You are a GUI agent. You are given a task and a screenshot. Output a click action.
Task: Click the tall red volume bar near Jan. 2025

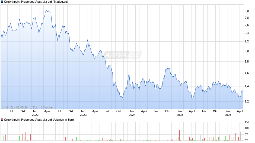(x=180, y=135)
